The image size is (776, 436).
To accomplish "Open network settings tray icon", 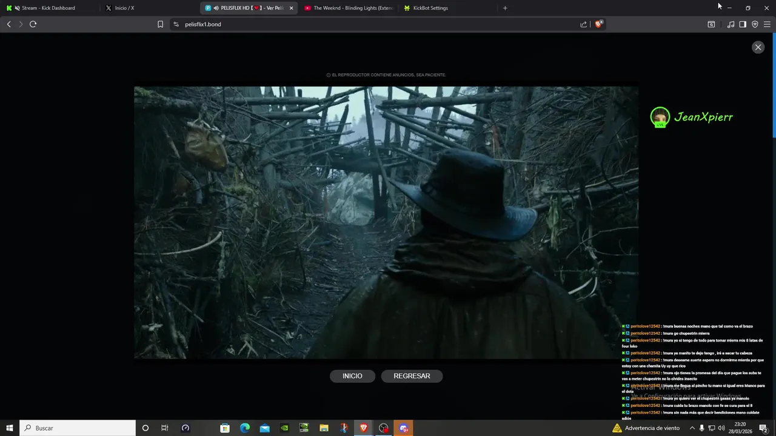I will tap(712, 428).
